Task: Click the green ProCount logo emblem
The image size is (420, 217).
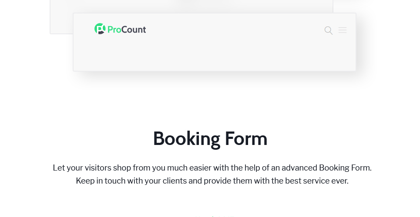Action: pos(100,29)
